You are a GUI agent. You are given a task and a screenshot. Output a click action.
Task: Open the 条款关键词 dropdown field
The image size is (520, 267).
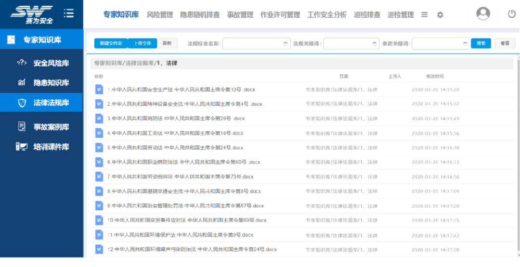pos(440,44)
